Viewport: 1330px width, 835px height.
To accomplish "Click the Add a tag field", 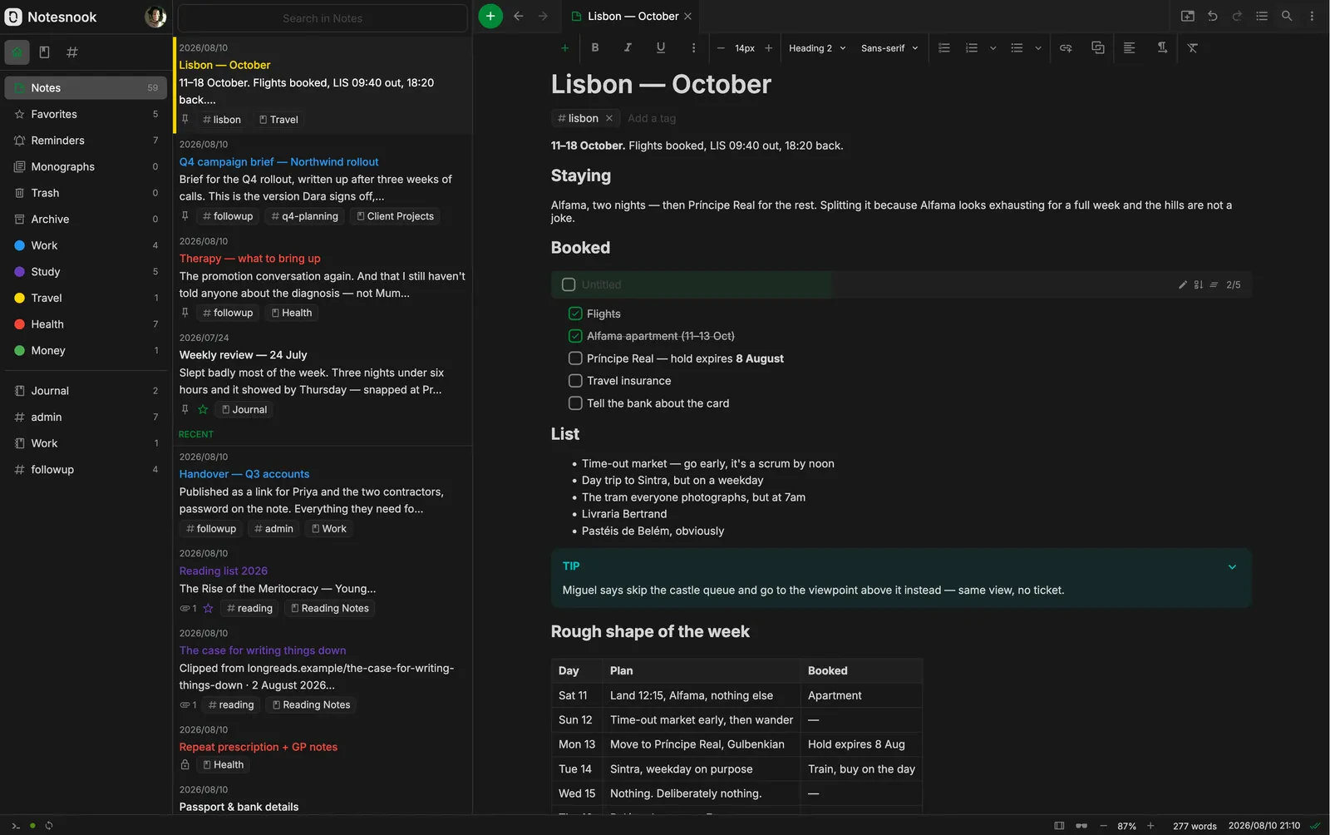I will point(652,118).
